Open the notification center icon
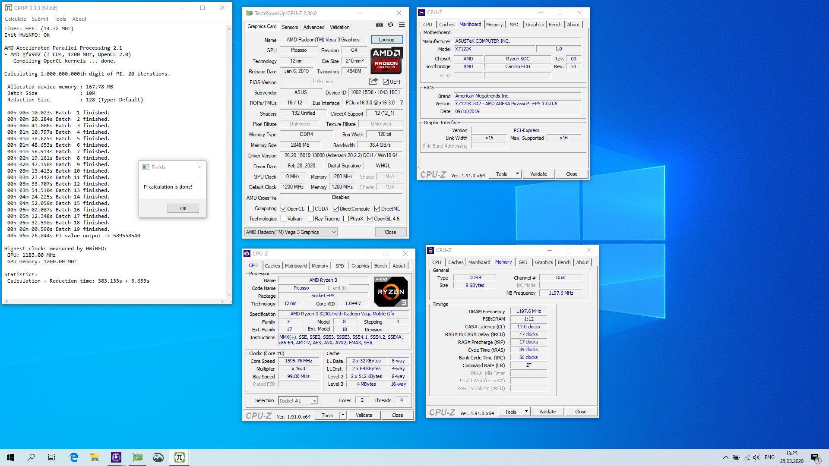This screenshot has width=829, height=466. tap(815, 458)
